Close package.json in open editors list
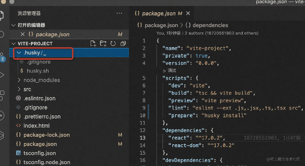This screenshot has width=305, height=166. (x=22, y=34)
